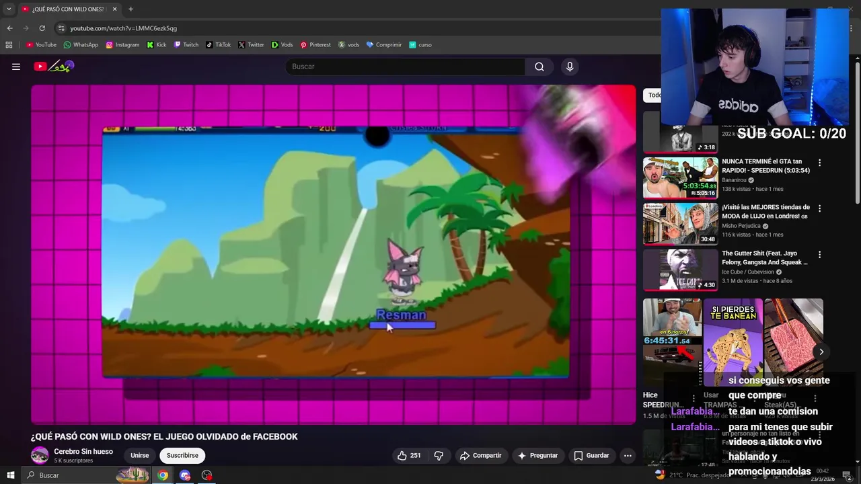
Task: Open the taskbar app with red badge icon
Action: [207, 475]
